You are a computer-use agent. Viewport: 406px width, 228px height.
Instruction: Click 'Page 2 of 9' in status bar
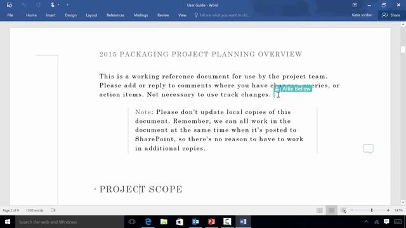(x=11, y=210)
